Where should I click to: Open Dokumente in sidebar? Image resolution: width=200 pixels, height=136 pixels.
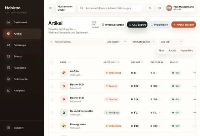(x=22, y=79)
